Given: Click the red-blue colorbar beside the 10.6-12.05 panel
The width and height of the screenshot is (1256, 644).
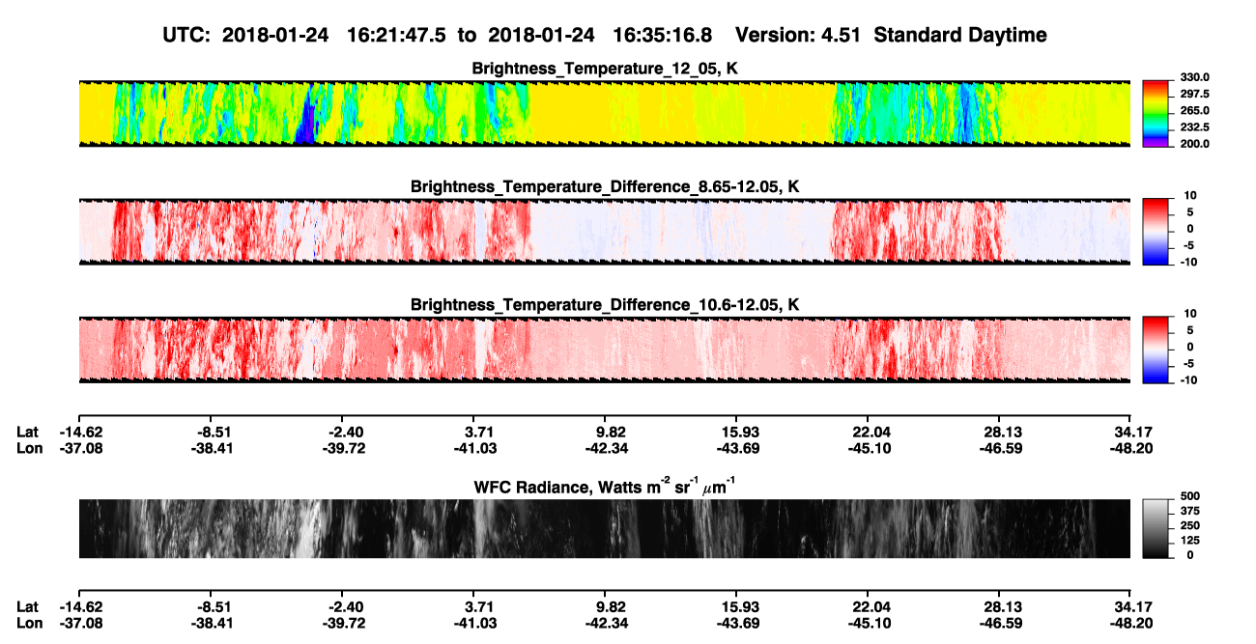Looking at the screenshot, I should [x=1155, y=350].
